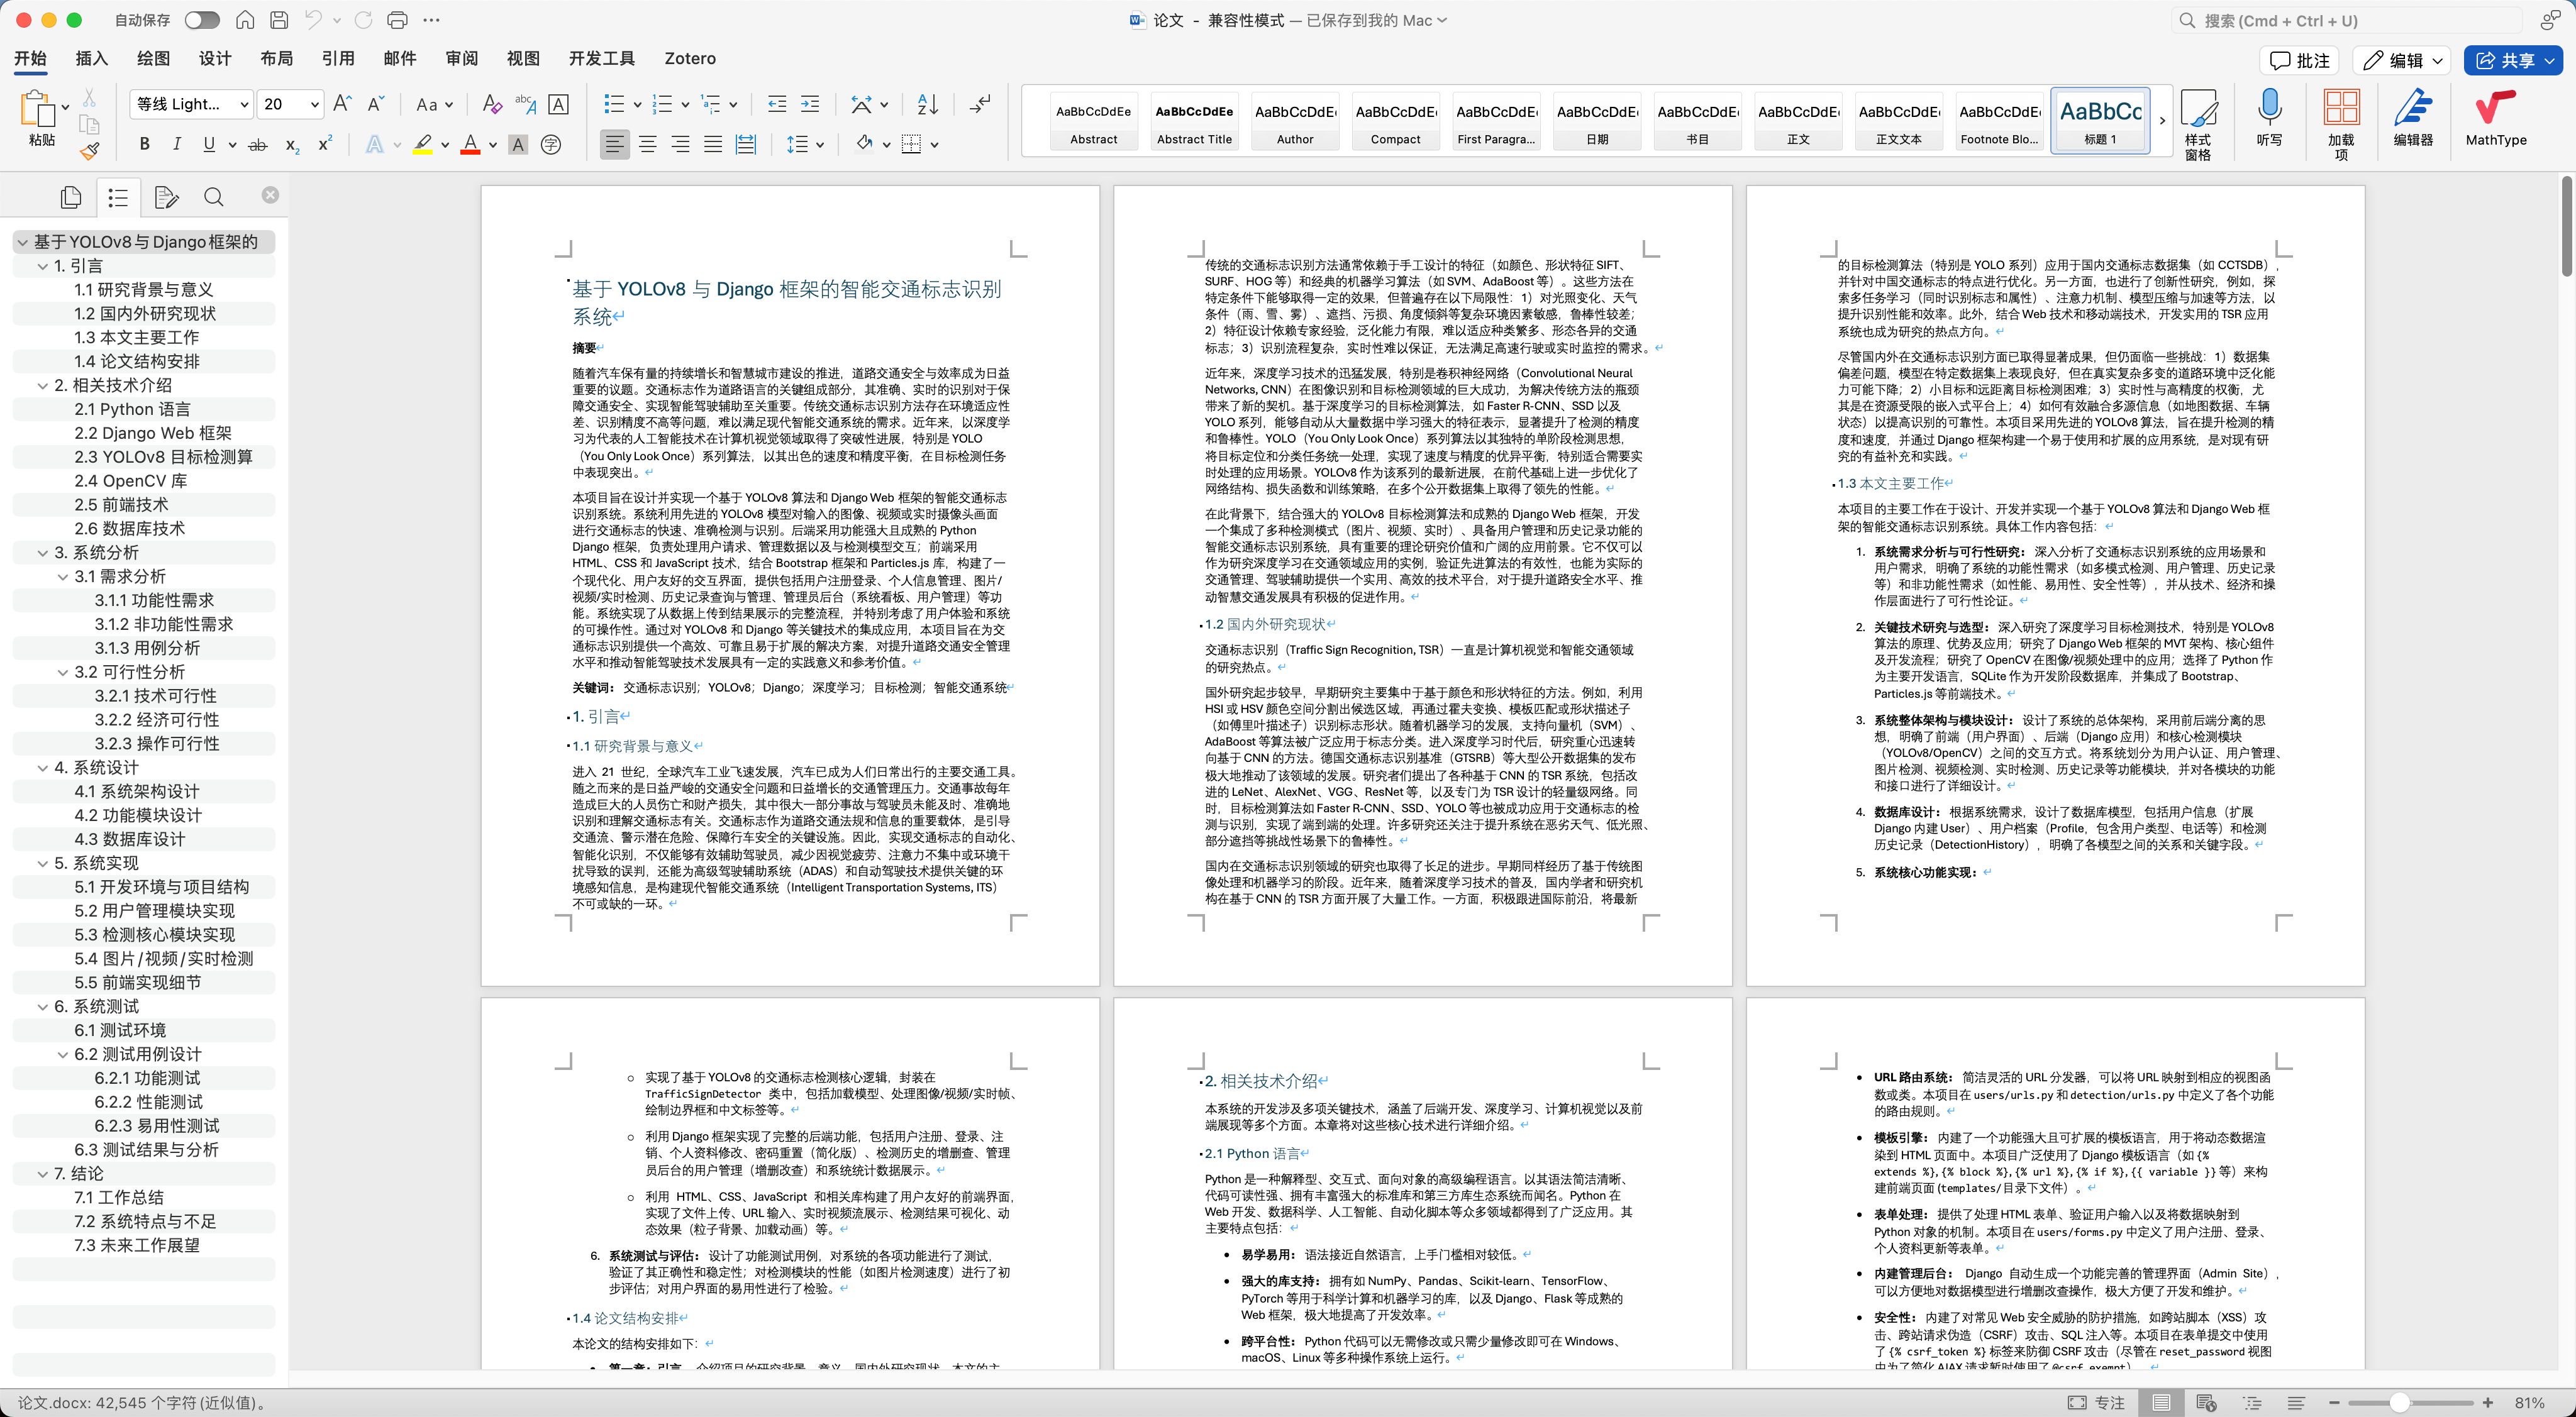Viewport: 2576px width, 1417px height.
Task: Collapse the '3. 系统分析' heading
Action: coord(43,553)
